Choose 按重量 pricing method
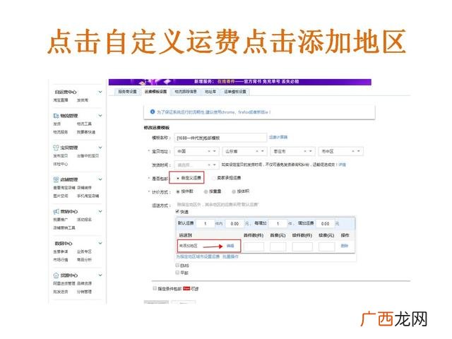The height and width of the screenshot is (339, 452). point(206,191)
